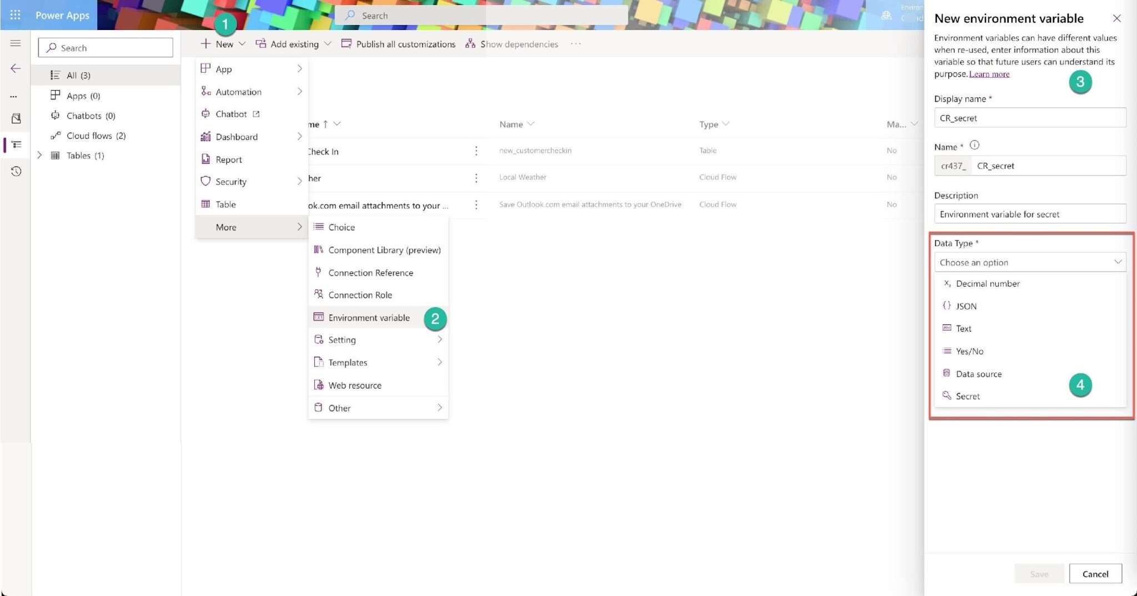
Task: Choose Data source data type
Action: (x=1030, y=374)
